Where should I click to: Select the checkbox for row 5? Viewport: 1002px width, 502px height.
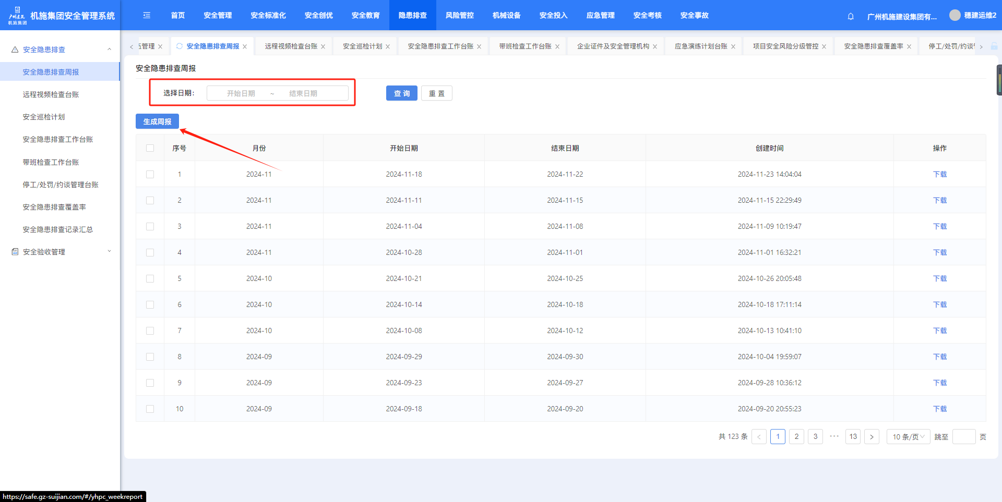pos(150,278)
